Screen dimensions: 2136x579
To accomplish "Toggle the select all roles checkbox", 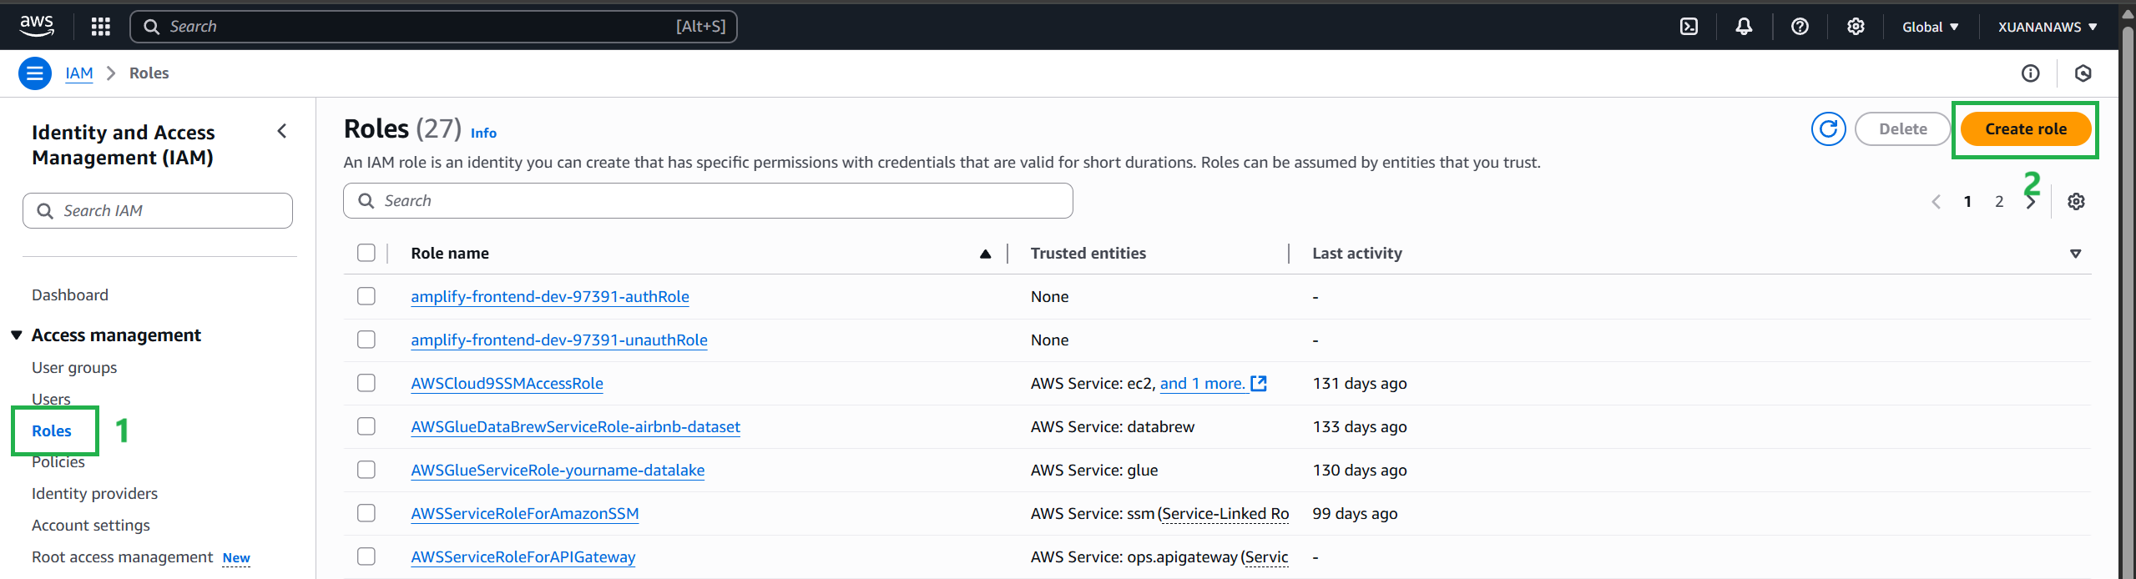I will pyautogui.click(x=366, y=254).
